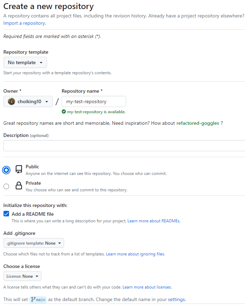
Task: Click the Repository name input field
Action: coord(94,101)
